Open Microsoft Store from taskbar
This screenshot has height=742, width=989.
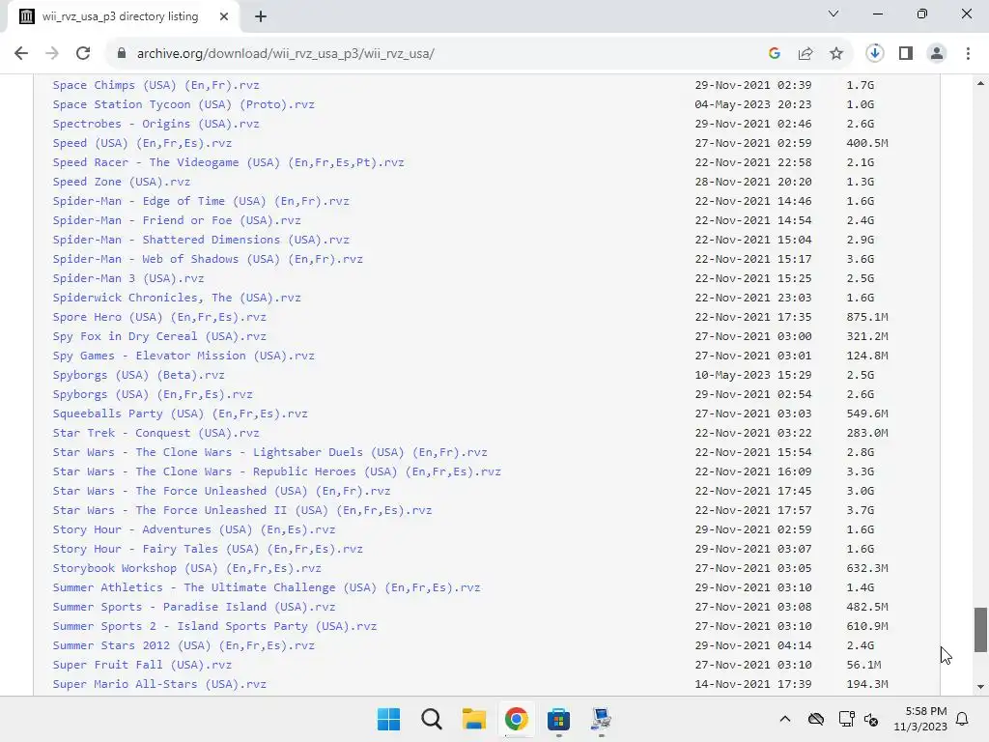point(558,719)
